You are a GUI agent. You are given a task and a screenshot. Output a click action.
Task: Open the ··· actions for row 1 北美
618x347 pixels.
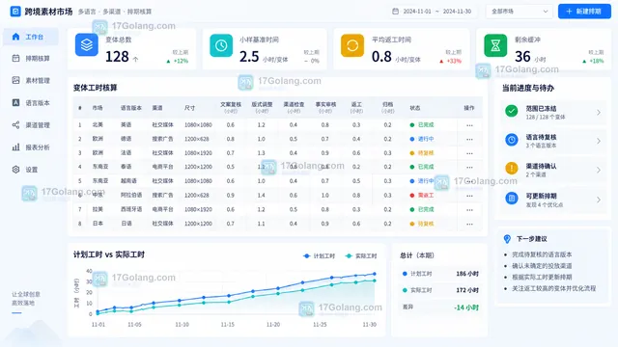(469, 125)
